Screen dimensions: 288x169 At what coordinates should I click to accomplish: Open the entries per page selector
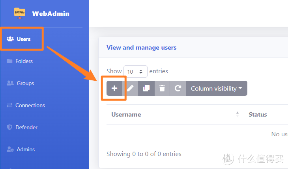[135, 72]
